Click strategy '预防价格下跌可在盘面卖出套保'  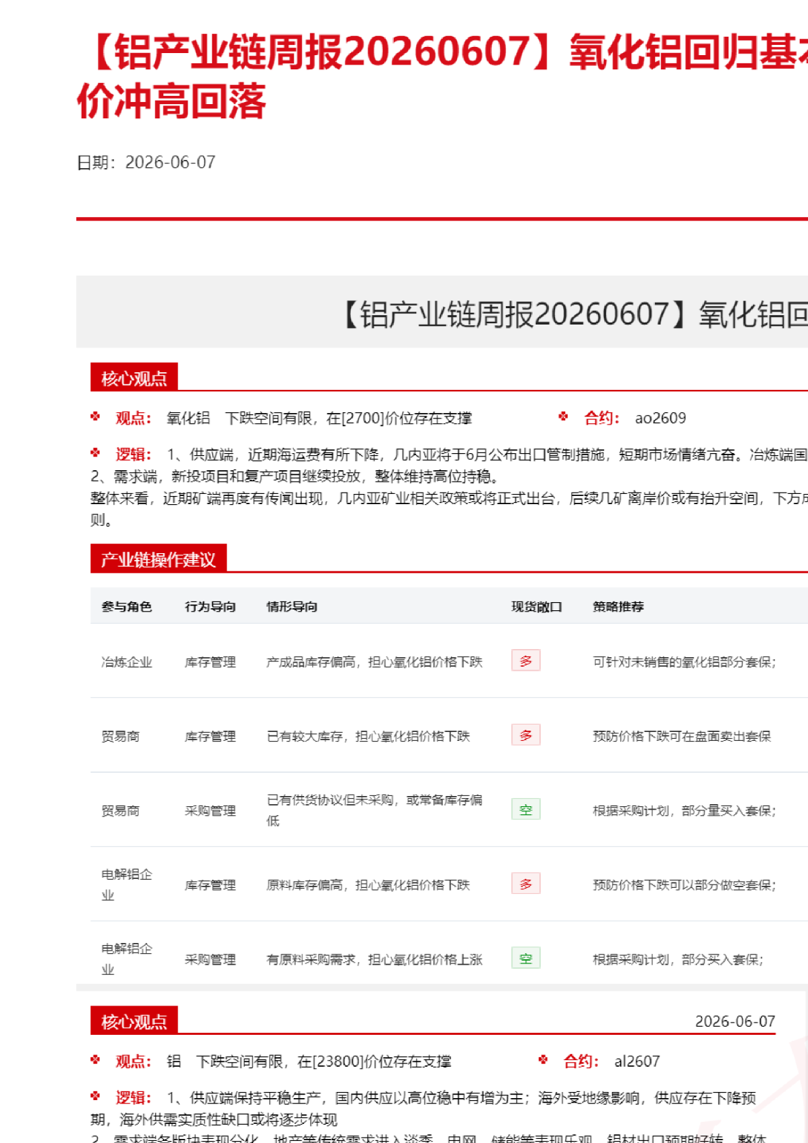pos(682,736)
